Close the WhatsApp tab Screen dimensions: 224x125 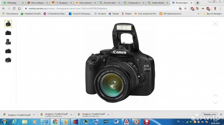(23, 3)
